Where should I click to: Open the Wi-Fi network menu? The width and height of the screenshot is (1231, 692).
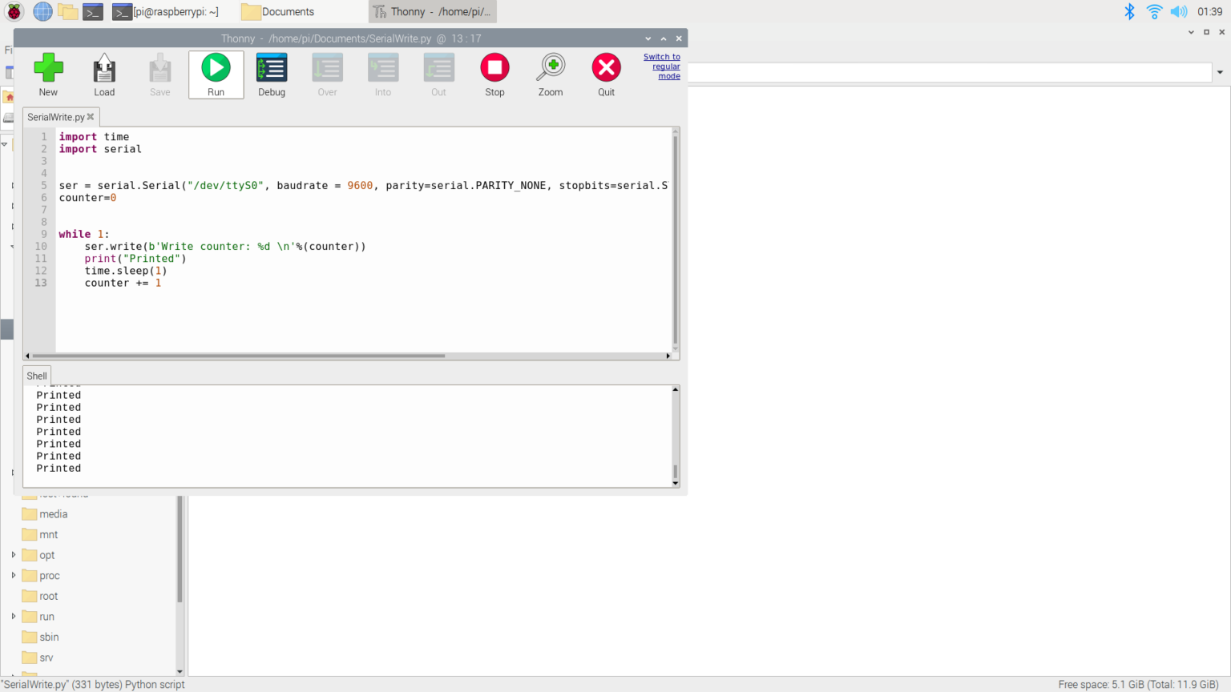point(1154,11)
